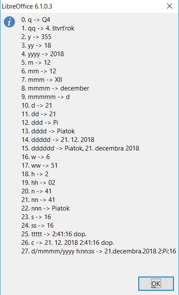Click the blue information icon
Screen dimensions: 179x295
pos(9,22)
